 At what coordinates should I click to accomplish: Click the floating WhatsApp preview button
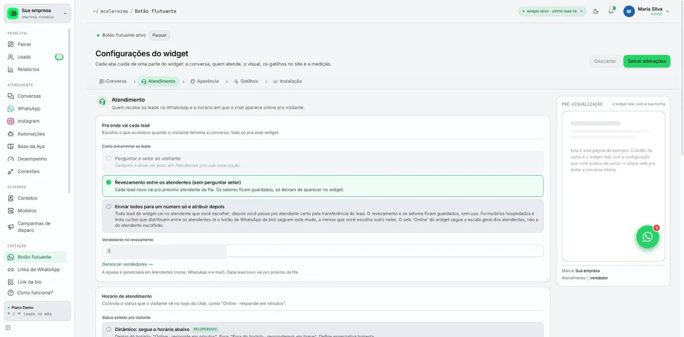647,237
